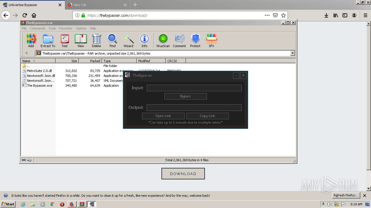
Task: Select Newtonsoft.Json.dll file row
Action: tap(41, 76)
